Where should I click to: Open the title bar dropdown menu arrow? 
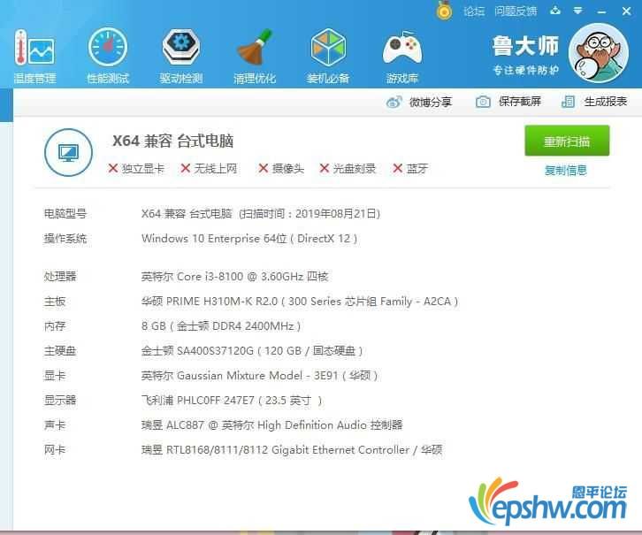pyautogui.click(x=577, y=11)
